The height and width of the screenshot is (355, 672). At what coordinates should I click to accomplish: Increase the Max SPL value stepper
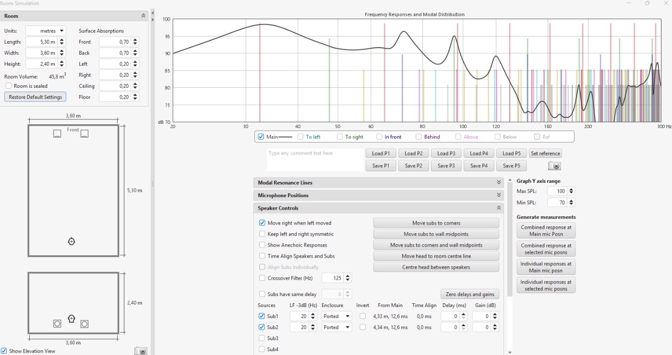point(571,189)
